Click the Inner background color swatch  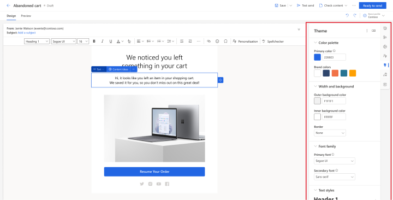[317, 117]
